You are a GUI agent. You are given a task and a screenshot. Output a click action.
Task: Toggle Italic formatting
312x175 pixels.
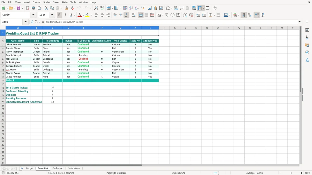pos(65,15)
